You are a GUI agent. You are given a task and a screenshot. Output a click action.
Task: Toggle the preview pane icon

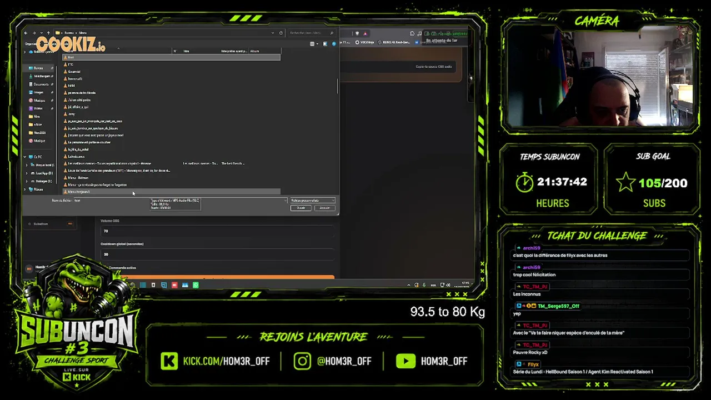coord(326,43)
